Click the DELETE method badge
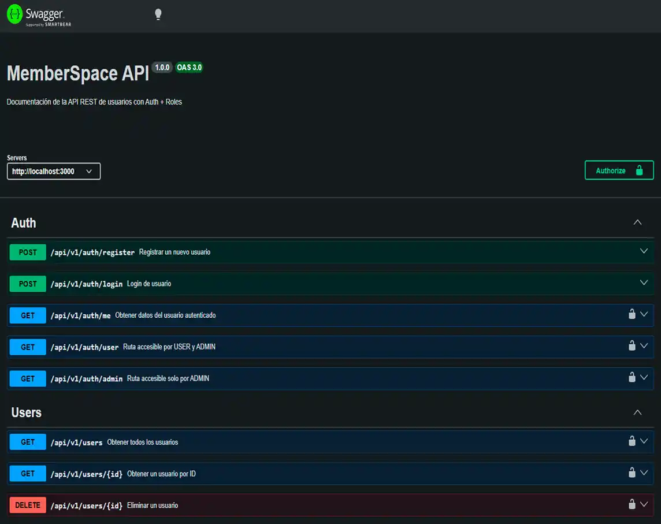661x524 pixels. pyautogui.click(x=28, y=505)
